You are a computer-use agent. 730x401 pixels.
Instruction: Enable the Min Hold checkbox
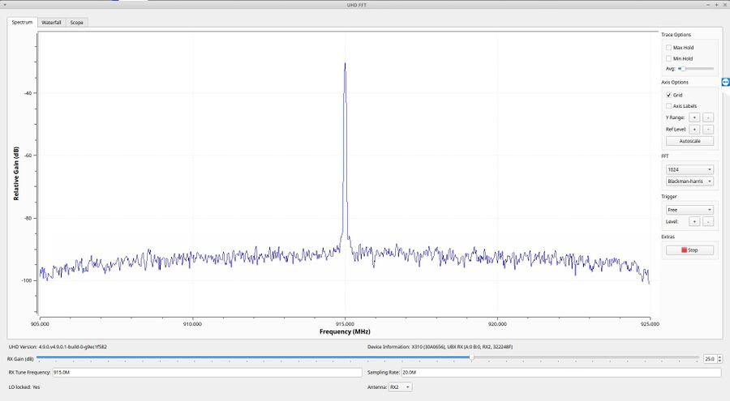point(668,58)
